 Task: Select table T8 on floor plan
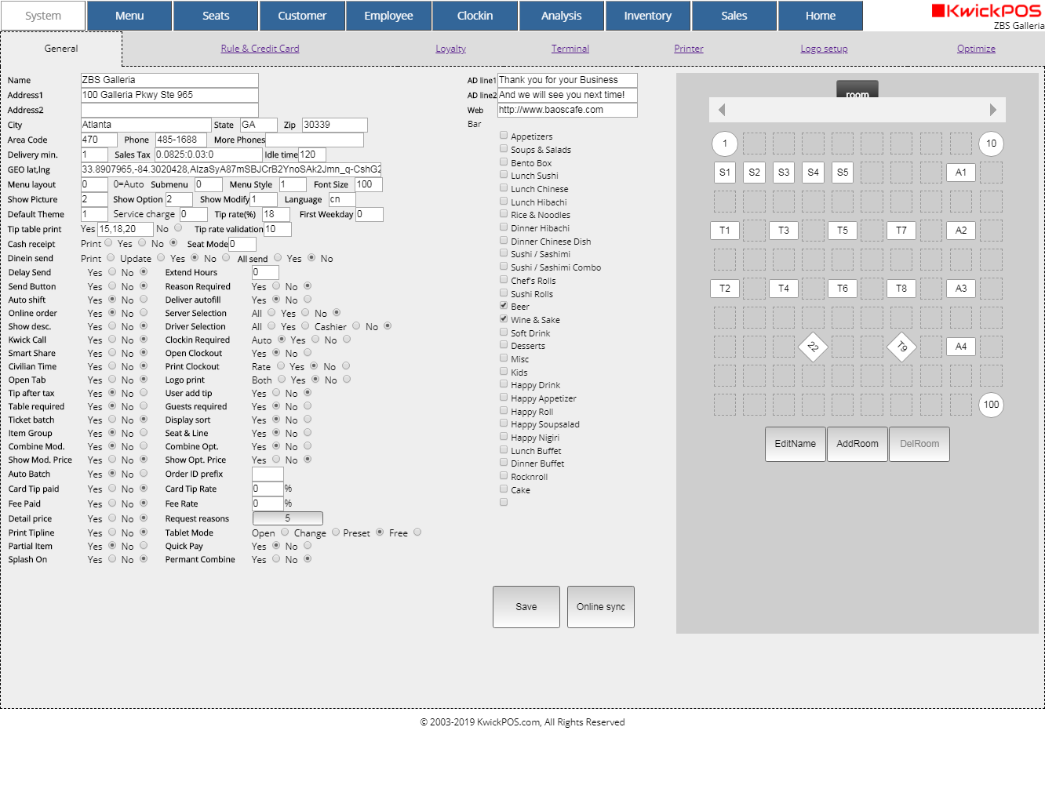click(x=901, y=289)
